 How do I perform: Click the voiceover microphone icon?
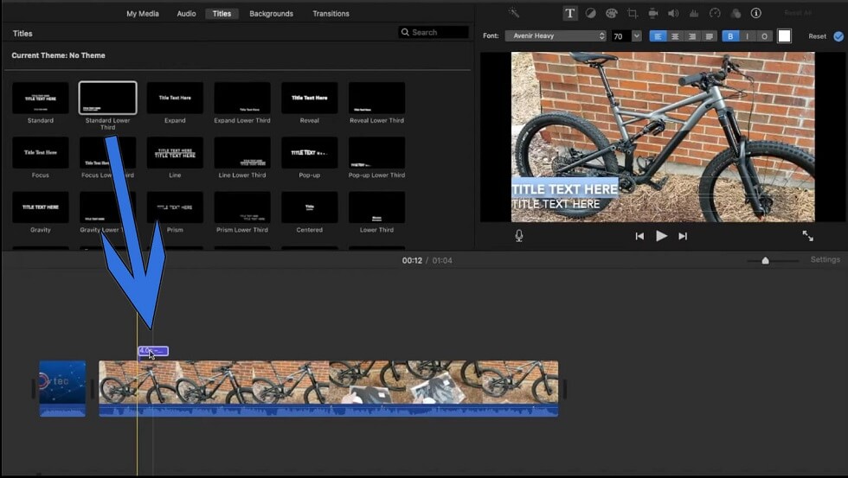pos(518,236)
